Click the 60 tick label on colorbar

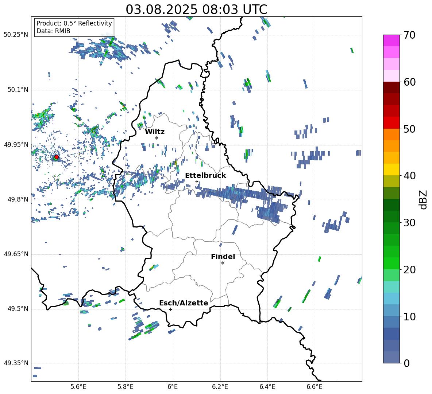pos(409,82)
